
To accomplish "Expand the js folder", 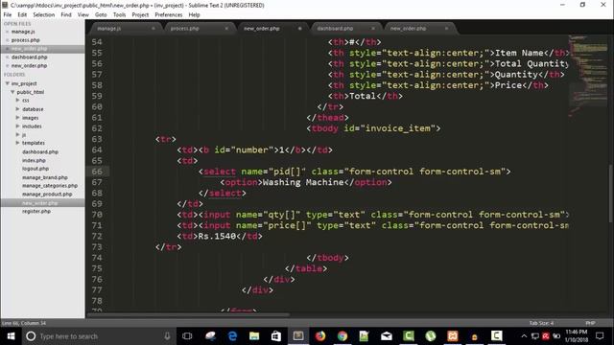I will click(17, 134).
